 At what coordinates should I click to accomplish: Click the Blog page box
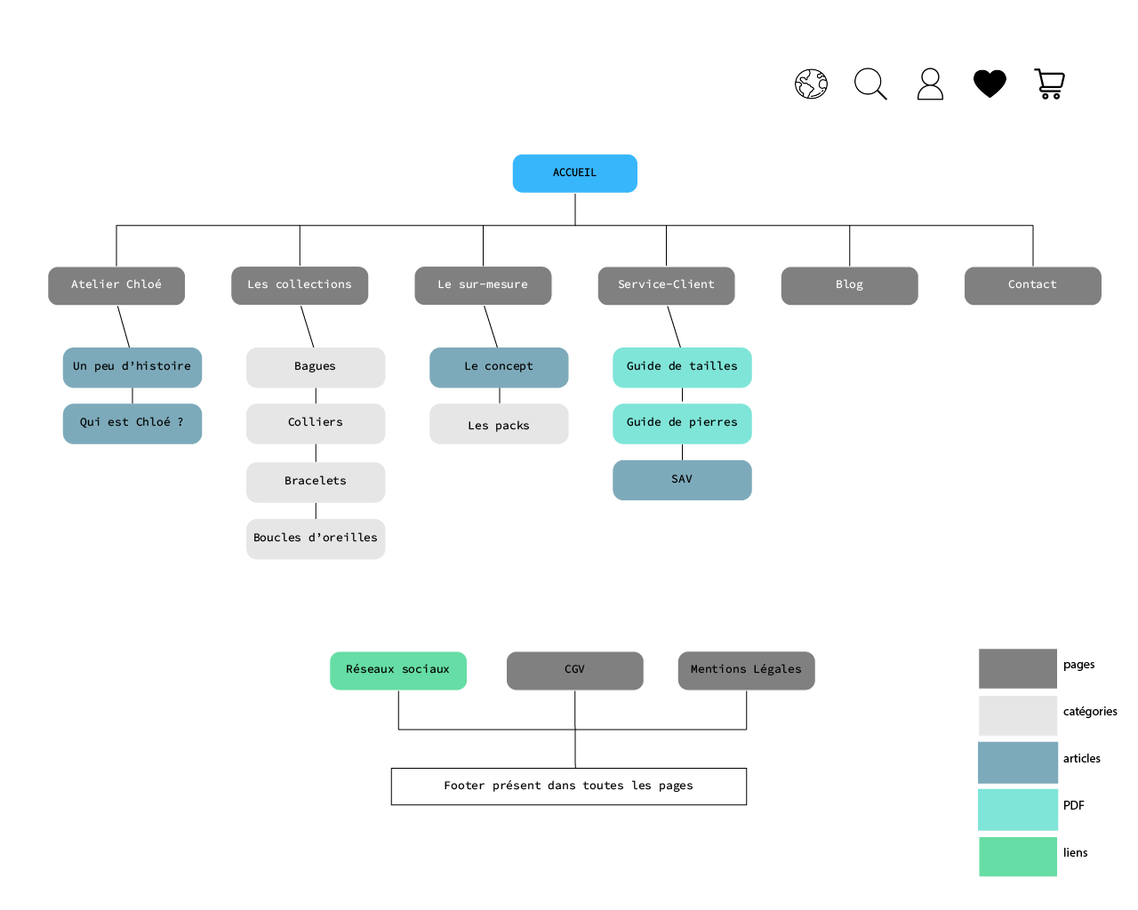click(849, 285)
